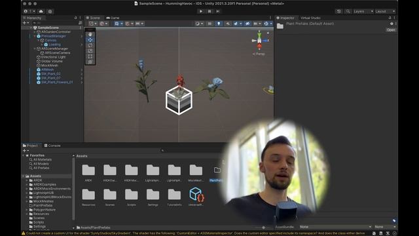This screenshot has width=419, height=236.
Task: Select ARSceneCamera in Hierarchy
Action: [57, 52]
